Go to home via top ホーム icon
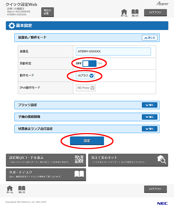 coord(124,13)
